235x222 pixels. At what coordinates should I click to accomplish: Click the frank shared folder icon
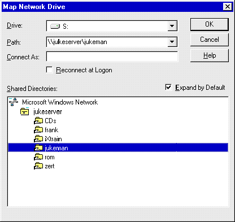click(x=38, y=130)
